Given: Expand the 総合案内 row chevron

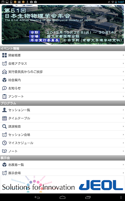Looking at the screenshot, I should [x=123, y=80].
